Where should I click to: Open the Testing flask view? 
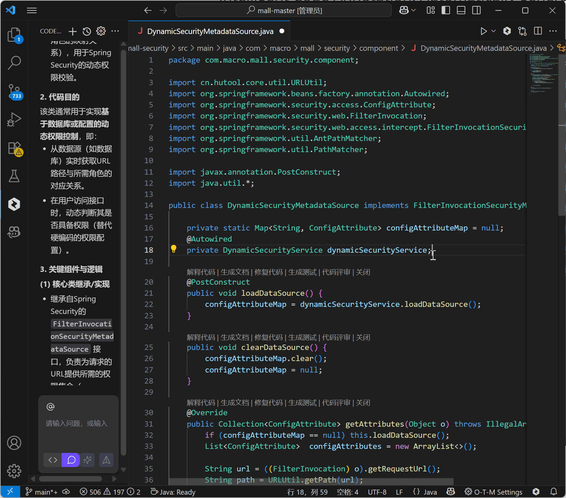click(14, 176)
